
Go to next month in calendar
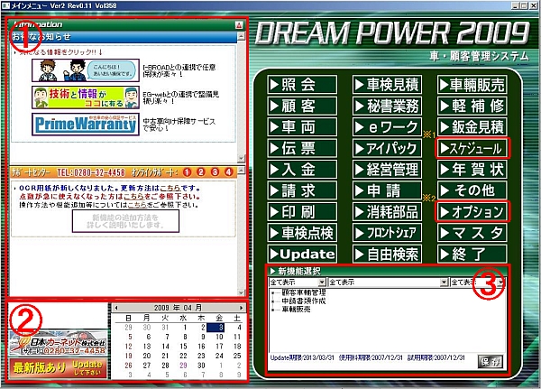[x=241, y=308]
